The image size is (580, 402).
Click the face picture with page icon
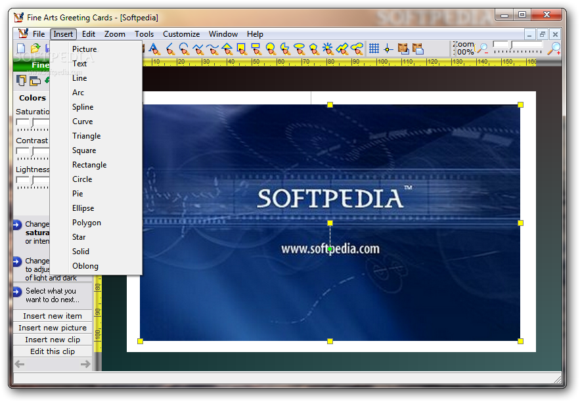[418, 49]
